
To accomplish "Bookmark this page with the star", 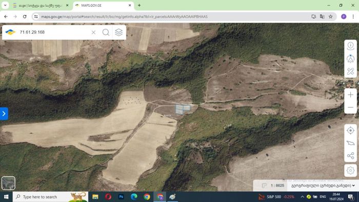I will point(331,16).
